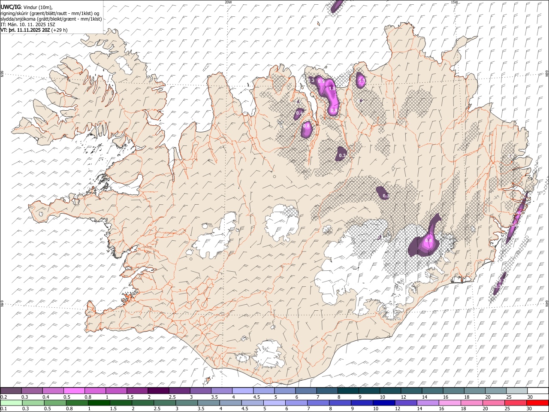The height and width of the screenshot is (412, 549).
Task: Pick the light pink rain-scale swatch starting at 16
Action: [x=449, y=403]
